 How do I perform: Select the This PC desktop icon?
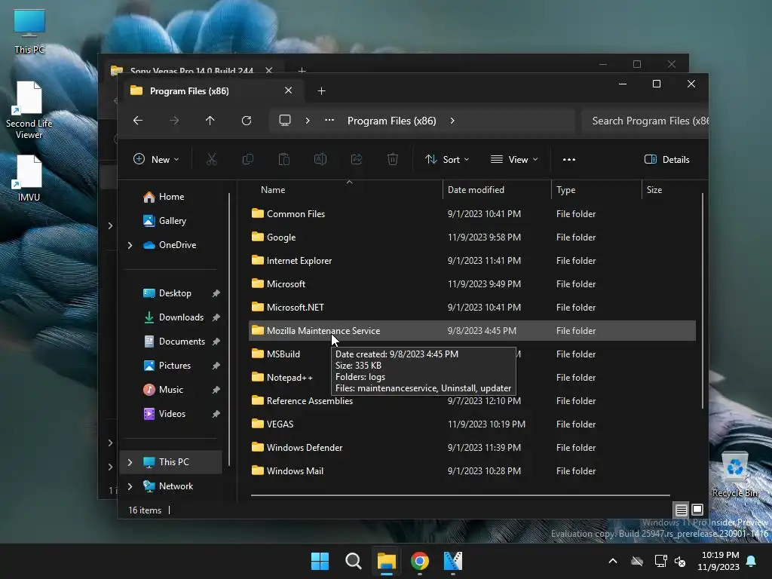(29, 32)
